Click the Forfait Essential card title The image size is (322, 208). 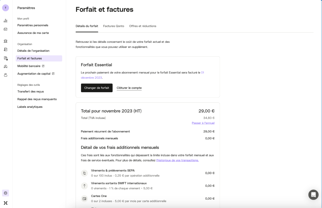click(x=96, y=65)
